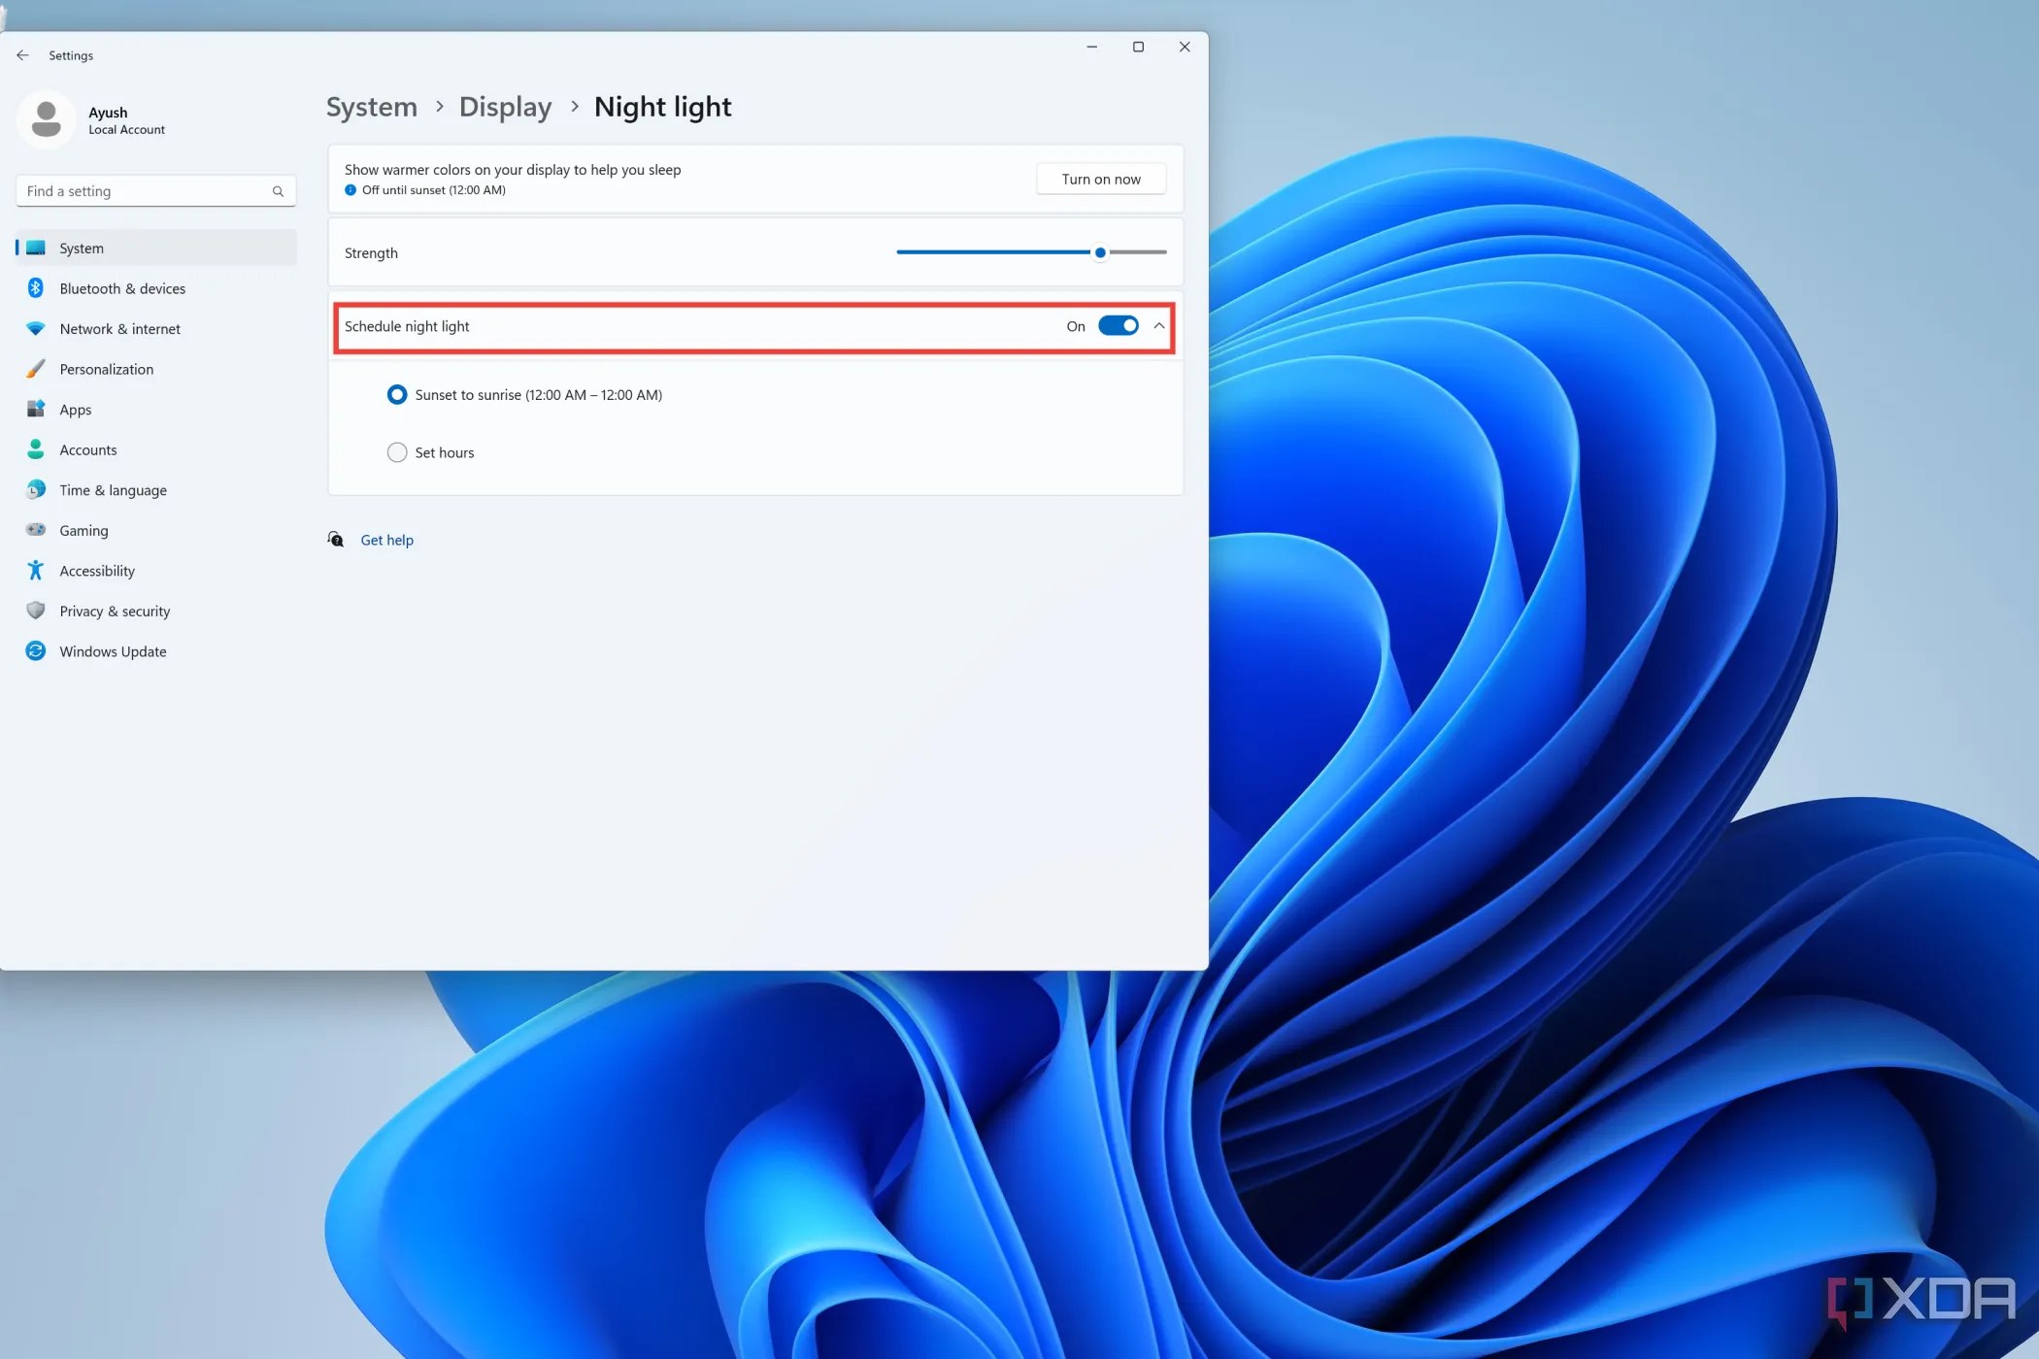Open Bluetooth & devices settings
The height and width of the screenshot is (1359, 2039).
(121, 287)
